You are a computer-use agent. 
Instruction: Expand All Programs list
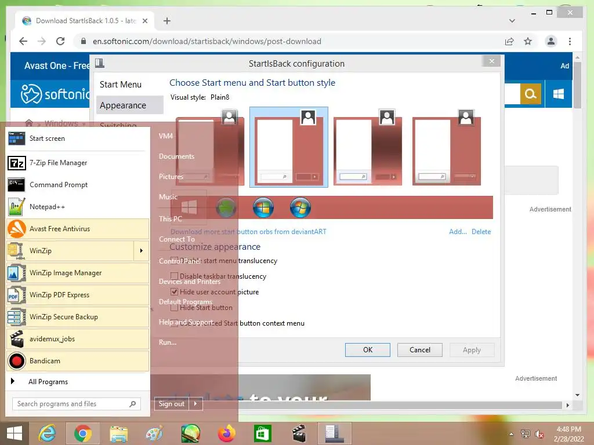(x=77, y=381)
